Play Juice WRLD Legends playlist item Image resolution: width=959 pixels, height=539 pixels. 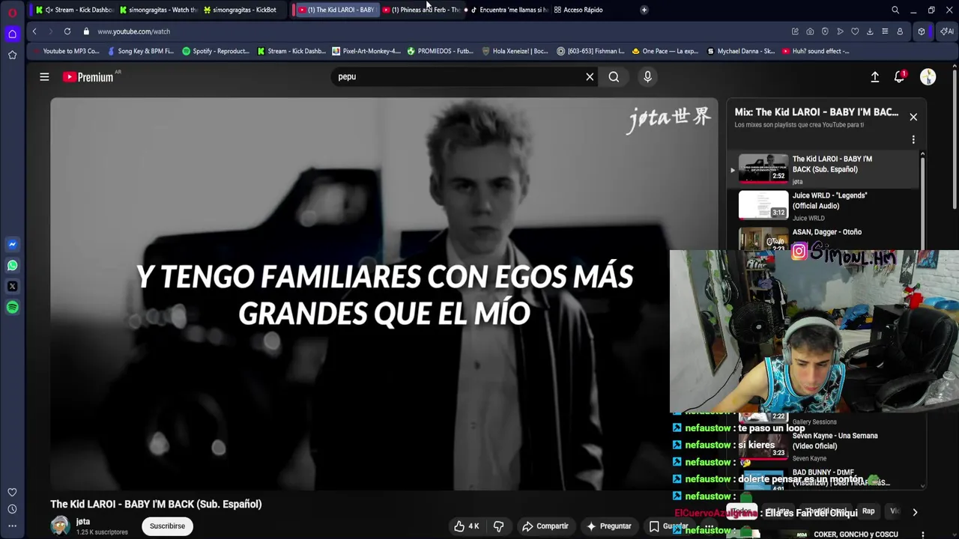(x=823, y=206)
